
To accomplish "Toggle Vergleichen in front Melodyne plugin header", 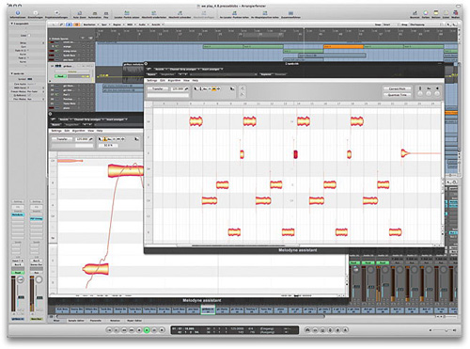I will 167,74.
